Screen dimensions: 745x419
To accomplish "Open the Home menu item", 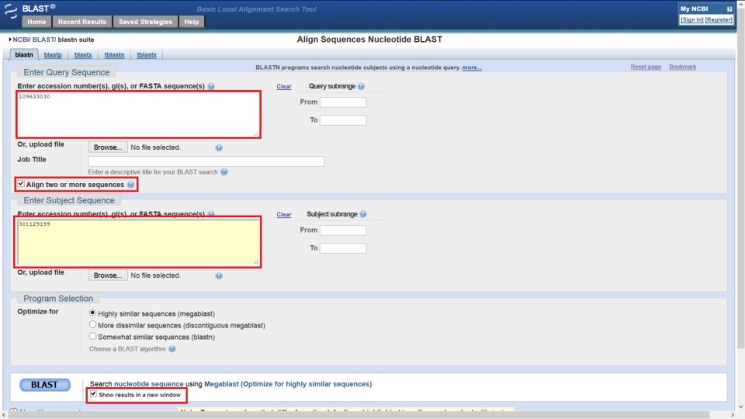I will click(36, 22).
